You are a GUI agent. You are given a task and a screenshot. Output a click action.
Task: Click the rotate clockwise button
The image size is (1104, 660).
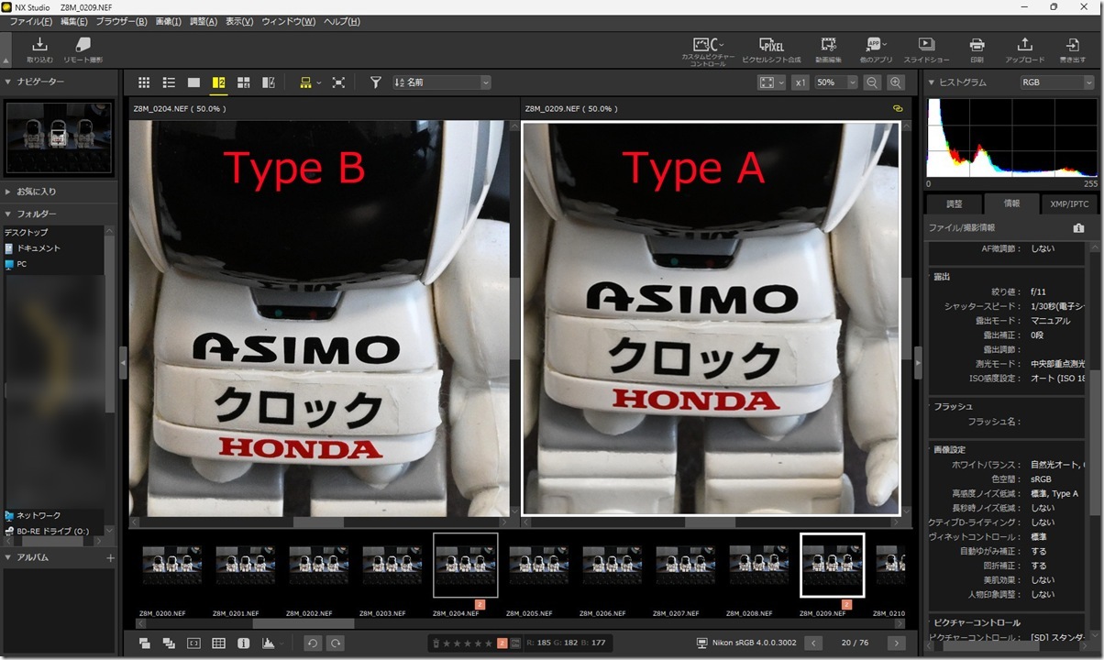(x=337, y=643)
